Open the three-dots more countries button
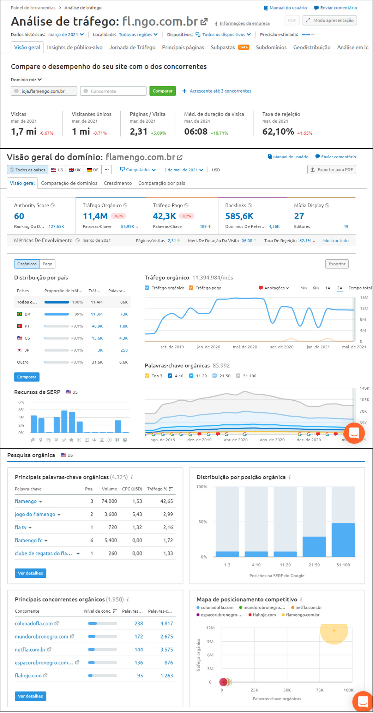 (x=107, y=170)
